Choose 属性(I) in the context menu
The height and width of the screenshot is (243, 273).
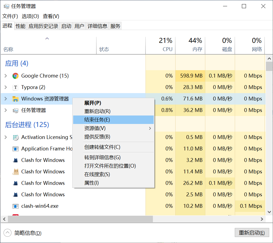click(113, 183)
